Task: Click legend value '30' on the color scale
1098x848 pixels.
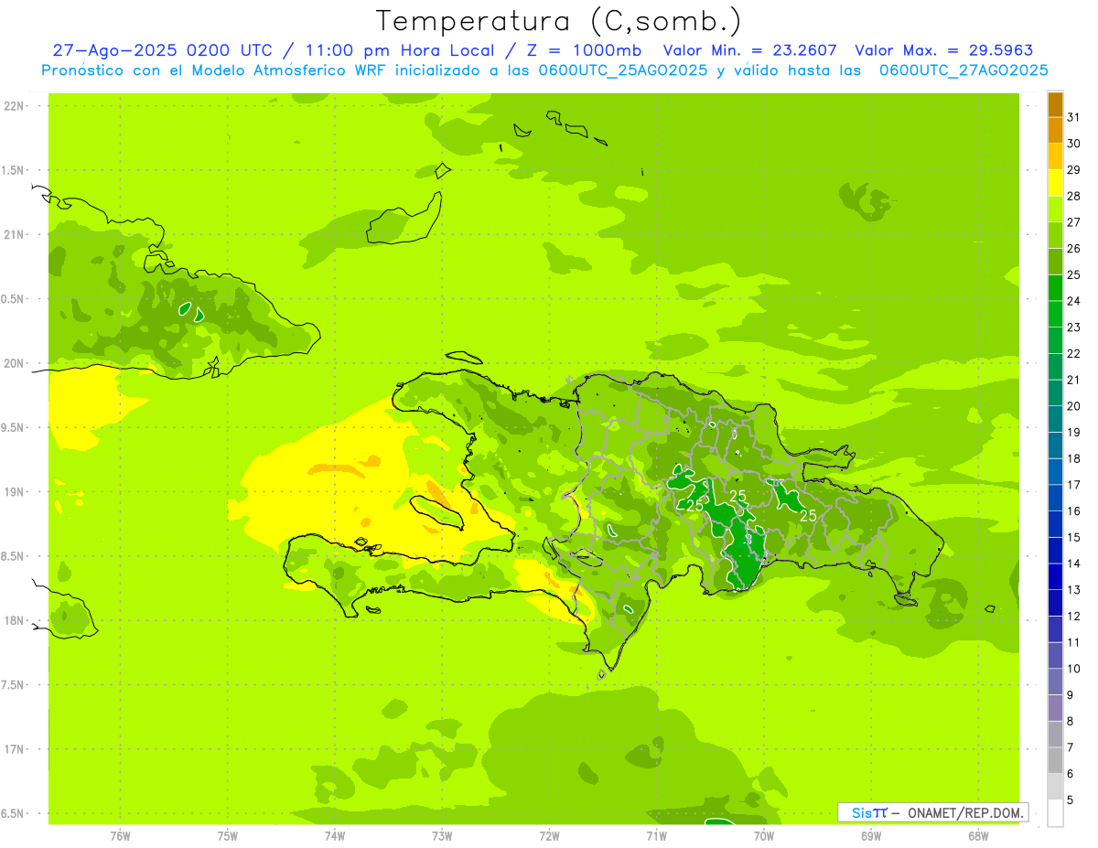Action: 1073,144
